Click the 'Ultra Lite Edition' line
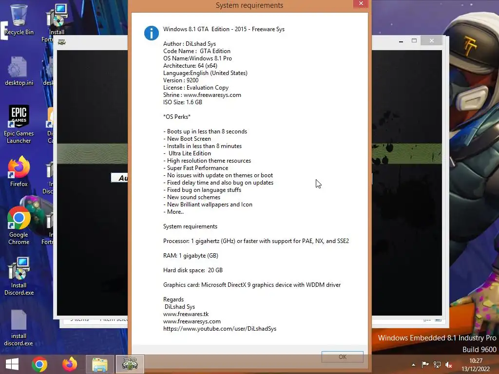This screenshot has height=374, width=499. point(187,153)
